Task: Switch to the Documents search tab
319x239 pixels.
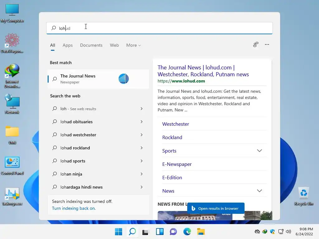Action: [x=91, y=45]
